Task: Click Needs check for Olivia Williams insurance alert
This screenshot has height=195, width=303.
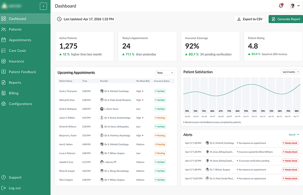Action: (290, 152)
